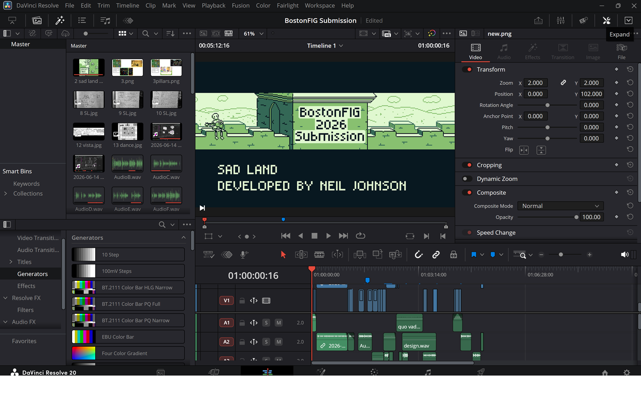Click the Replace Clip icon

pyautogui.click(x=395, y=255)
